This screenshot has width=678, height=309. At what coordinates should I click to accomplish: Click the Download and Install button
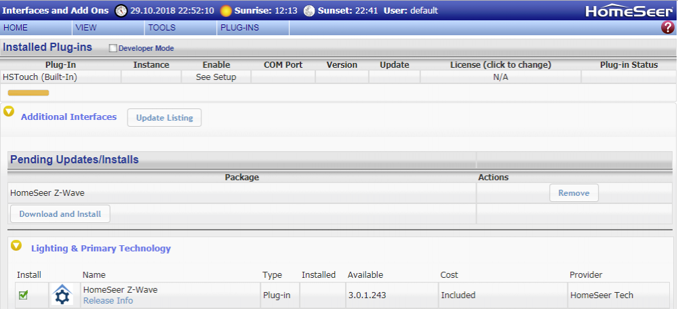tap(60, 214)
